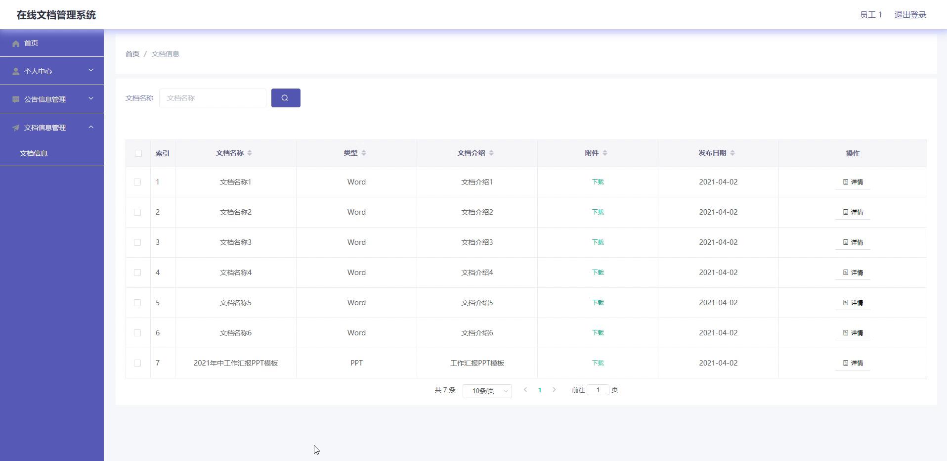The width and height of the screenshot is (947, 461).
Task: Open 详情 for 文档名称1
Action: coord(853,182)
